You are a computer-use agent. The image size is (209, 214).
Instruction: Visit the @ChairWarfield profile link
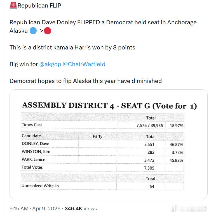click(x=84, y=64)
